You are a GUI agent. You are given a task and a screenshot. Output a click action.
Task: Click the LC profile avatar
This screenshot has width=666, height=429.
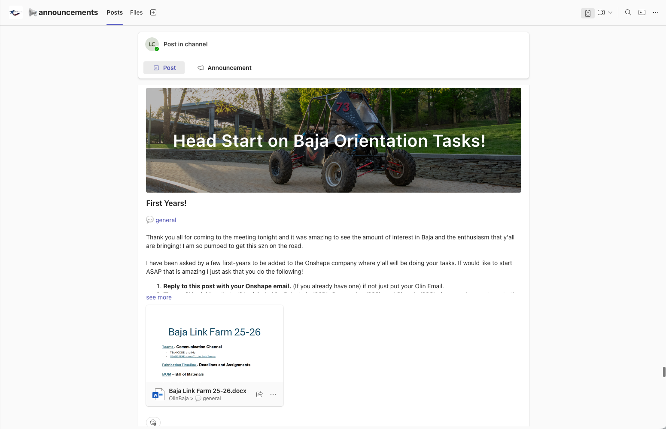tap(152, 44)
